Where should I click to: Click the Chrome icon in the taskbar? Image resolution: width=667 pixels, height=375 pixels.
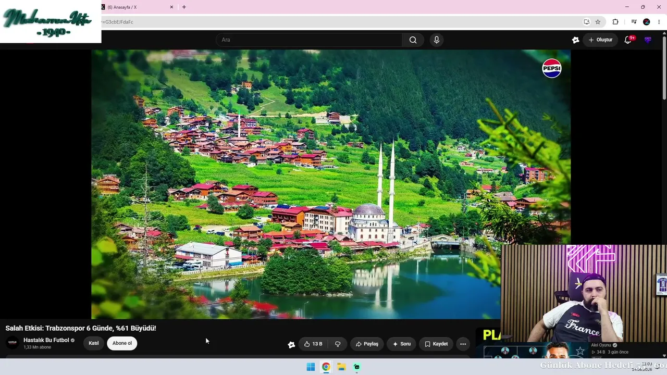point(326,367)
